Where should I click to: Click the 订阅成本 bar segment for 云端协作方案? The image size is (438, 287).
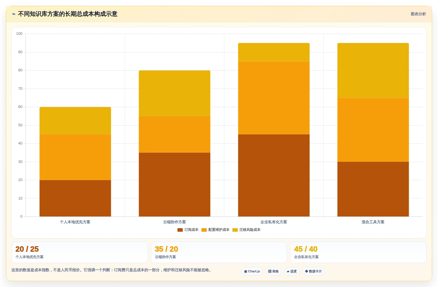[x=175, y=185]
